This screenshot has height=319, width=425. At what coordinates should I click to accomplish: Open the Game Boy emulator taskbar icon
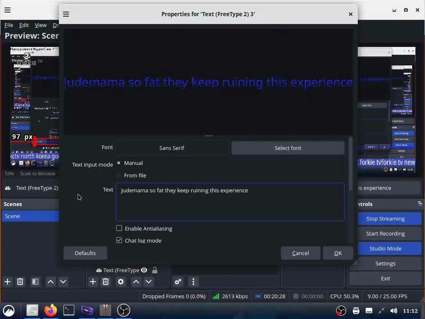coord(87,310)
